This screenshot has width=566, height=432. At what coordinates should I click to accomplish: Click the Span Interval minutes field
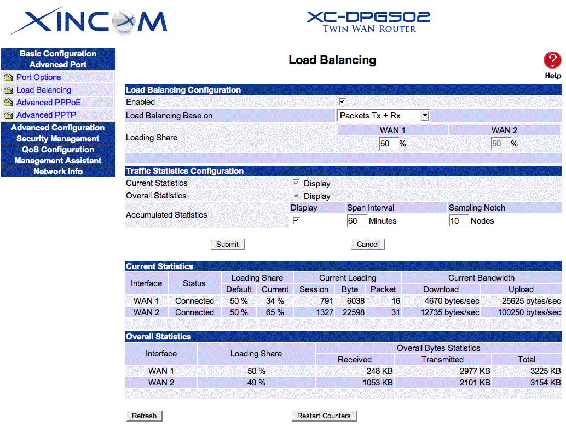(x=356, y=221)
